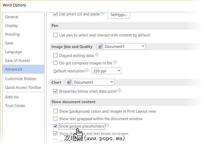Click info icon beside smart cut and paste
The height and width of the screenshot is (145, 202).
[x=103, y=14]
